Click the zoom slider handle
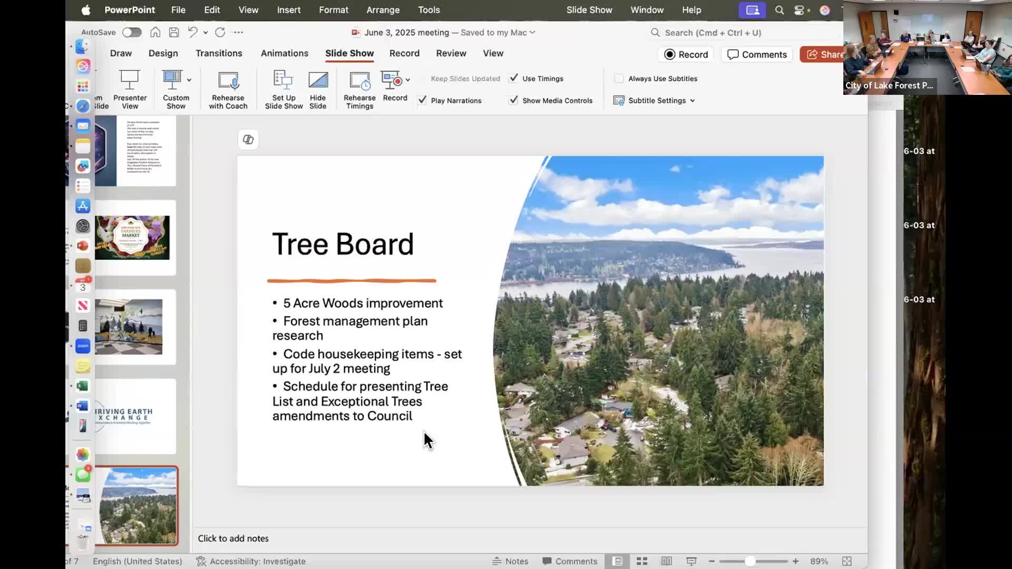 (750, 561)
